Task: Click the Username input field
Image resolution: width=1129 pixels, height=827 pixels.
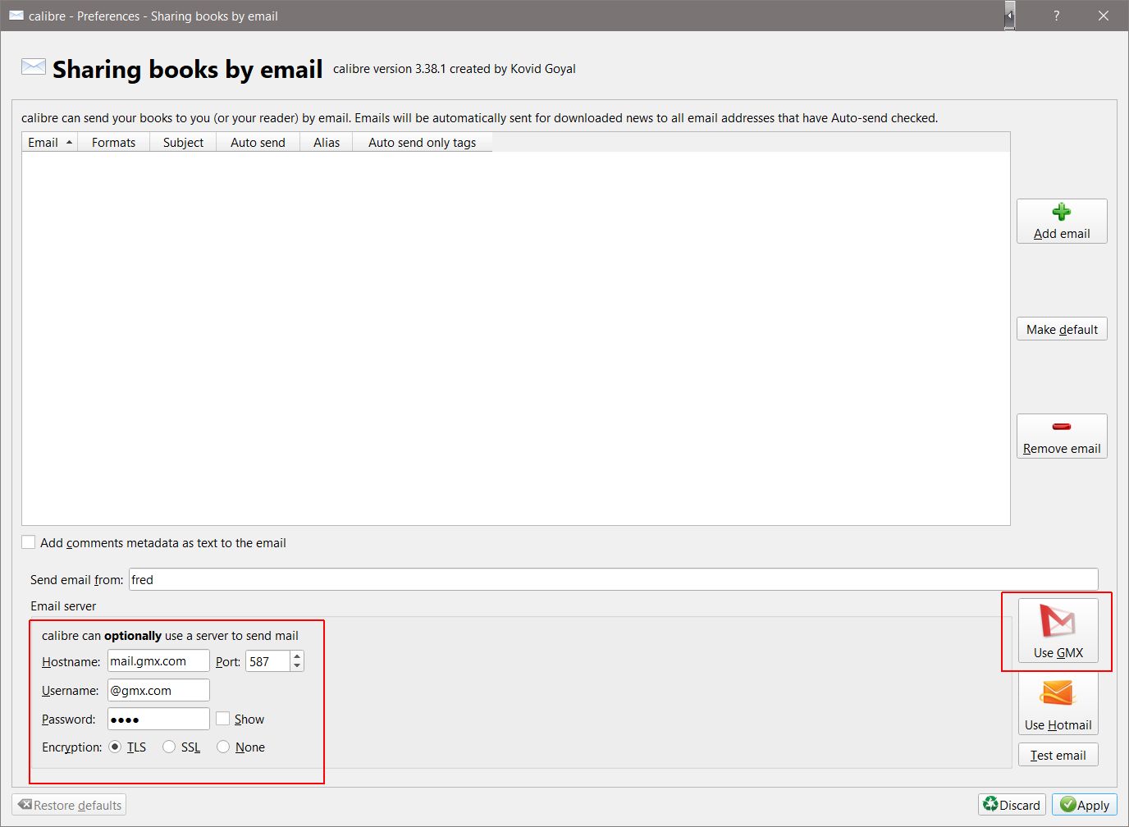Action: click(158, 690)
